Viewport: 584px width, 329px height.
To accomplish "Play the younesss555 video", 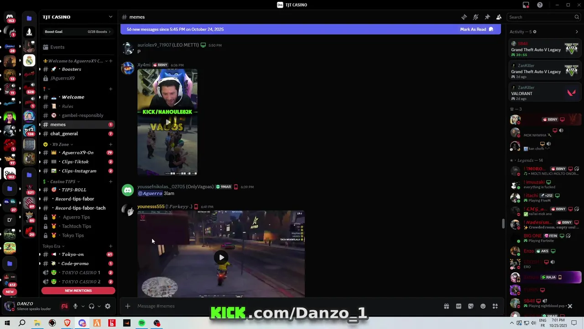I will pos(221,257).
